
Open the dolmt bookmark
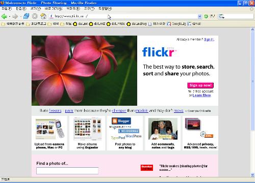81,24
